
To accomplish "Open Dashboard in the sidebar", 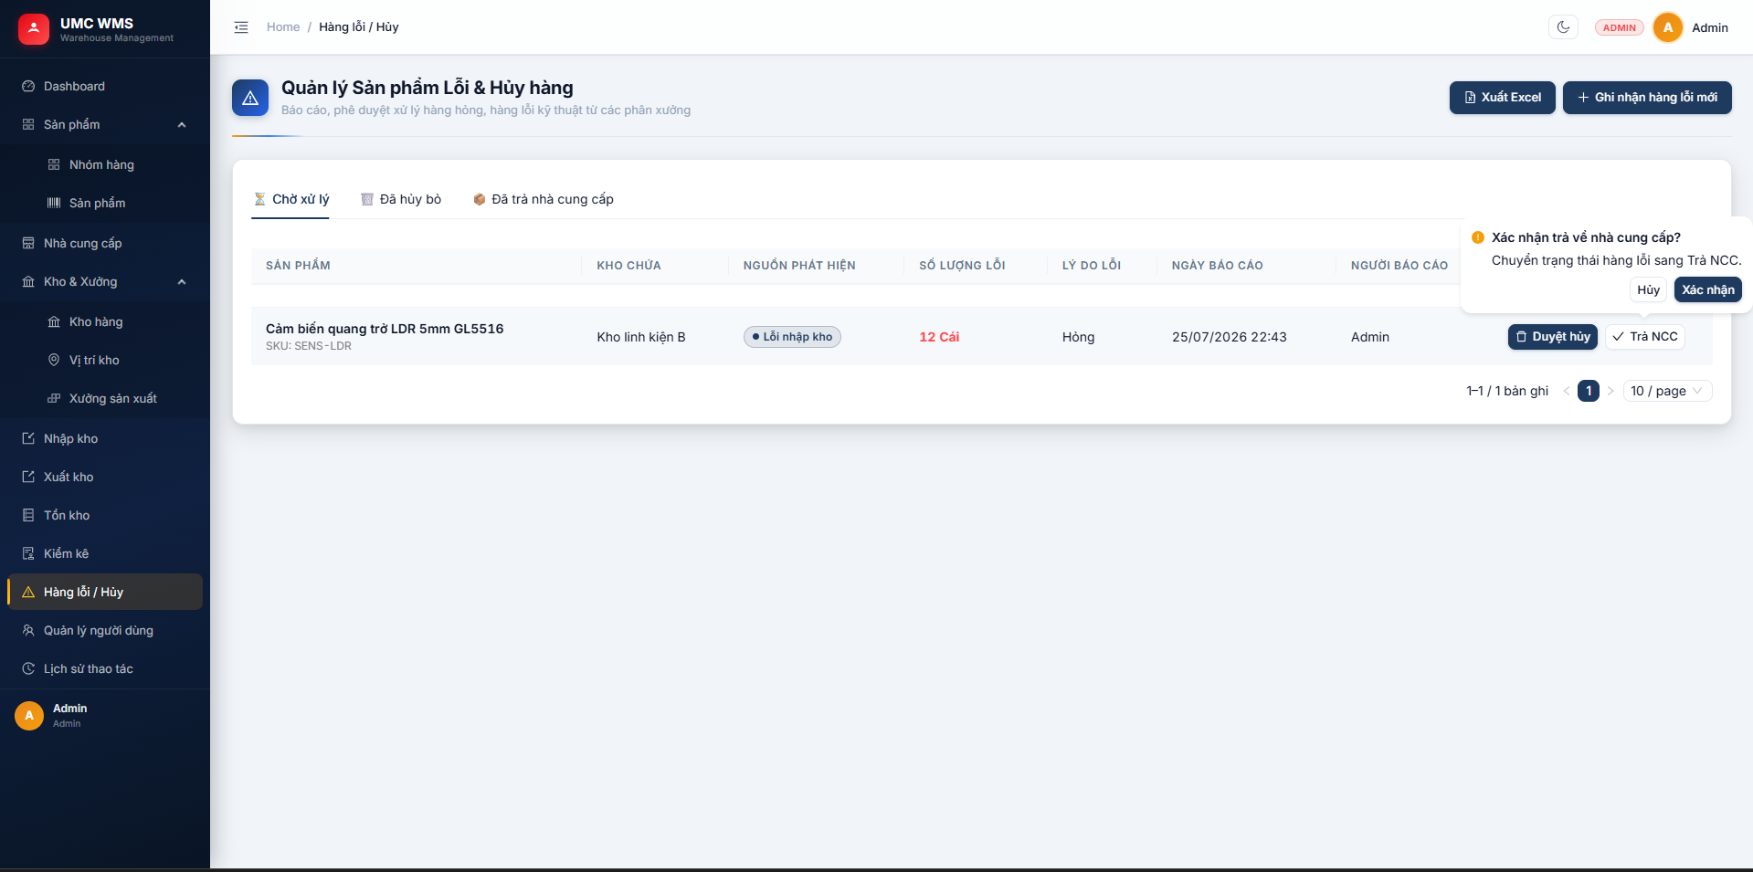I will click(105, 86).
